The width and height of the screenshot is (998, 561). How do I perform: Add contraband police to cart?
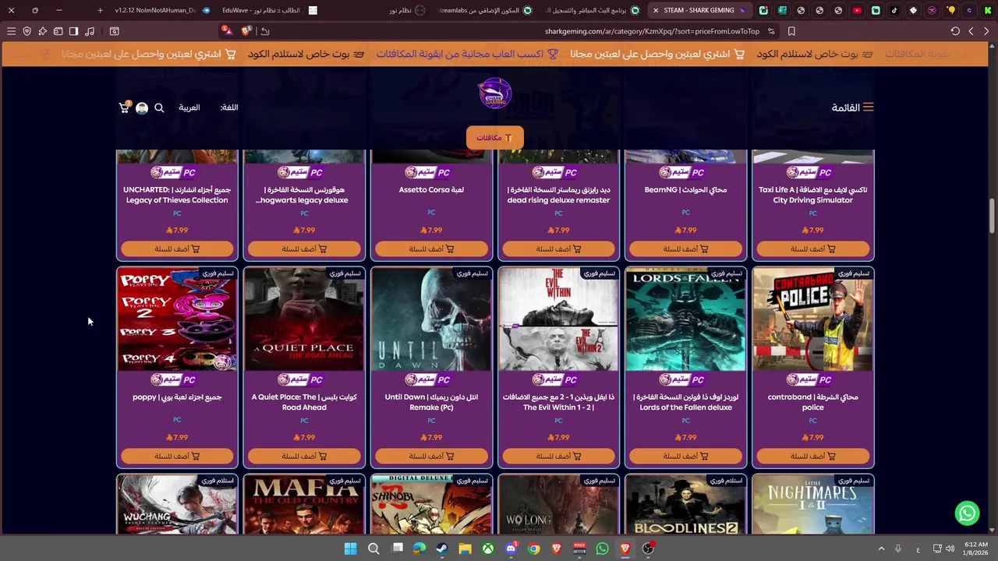pyautogui.click(x=812, y=456)
